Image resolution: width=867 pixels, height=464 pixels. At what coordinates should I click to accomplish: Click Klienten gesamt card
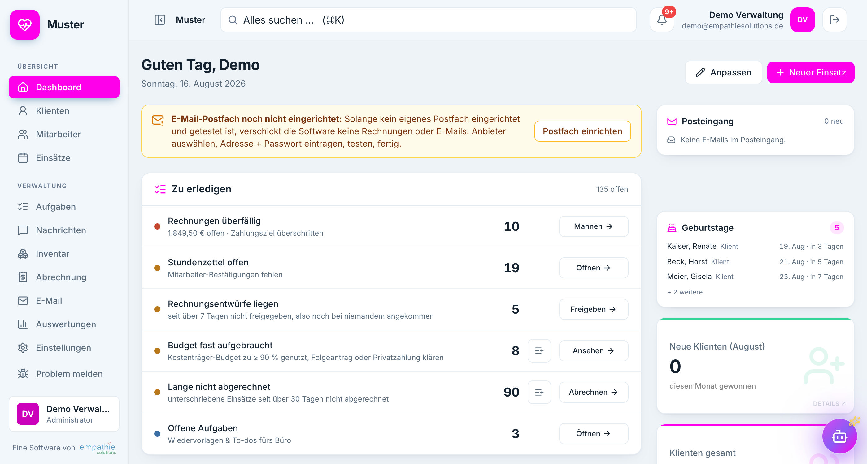755,445
